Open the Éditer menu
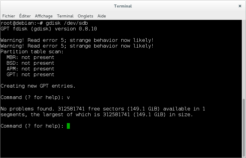This screenshot has height=158, width=246. [25, 16]
